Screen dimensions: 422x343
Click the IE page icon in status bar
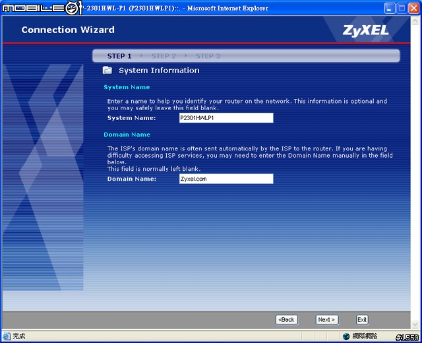pyautogui.click(x=7, y=336)
